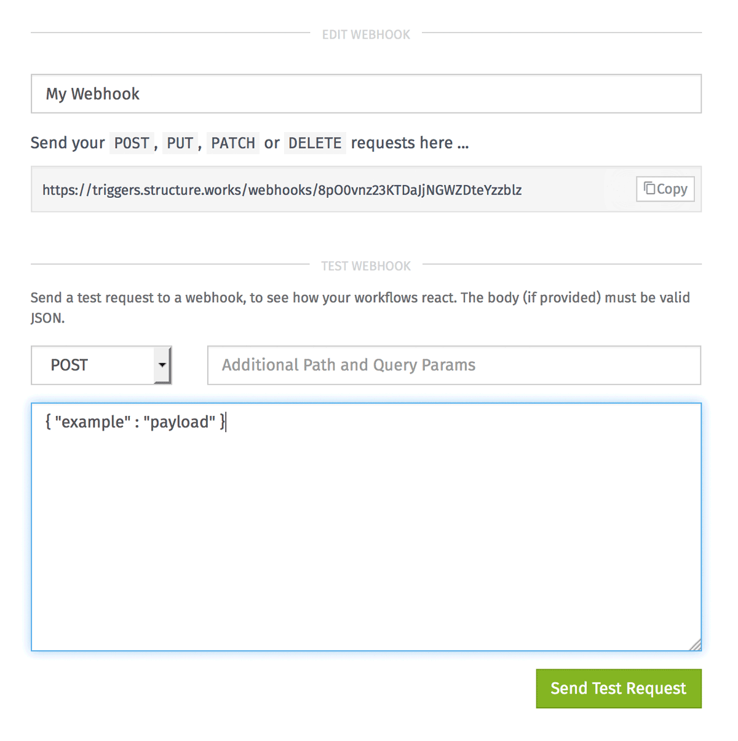Click the text area resize grip
The width and height of the screenshot is (738, 741).
[695, 645]
